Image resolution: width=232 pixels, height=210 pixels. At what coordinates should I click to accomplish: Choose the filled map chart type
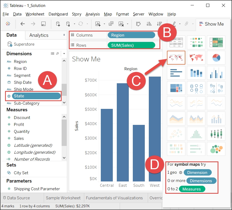click(196, 58)
